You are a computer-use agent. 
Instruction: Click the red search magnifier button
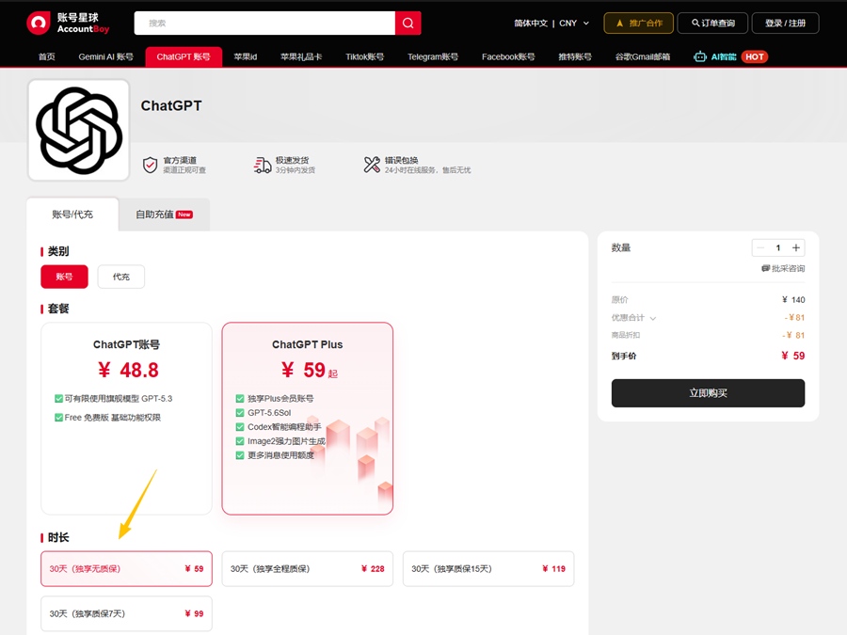click(x=408, y=24)
